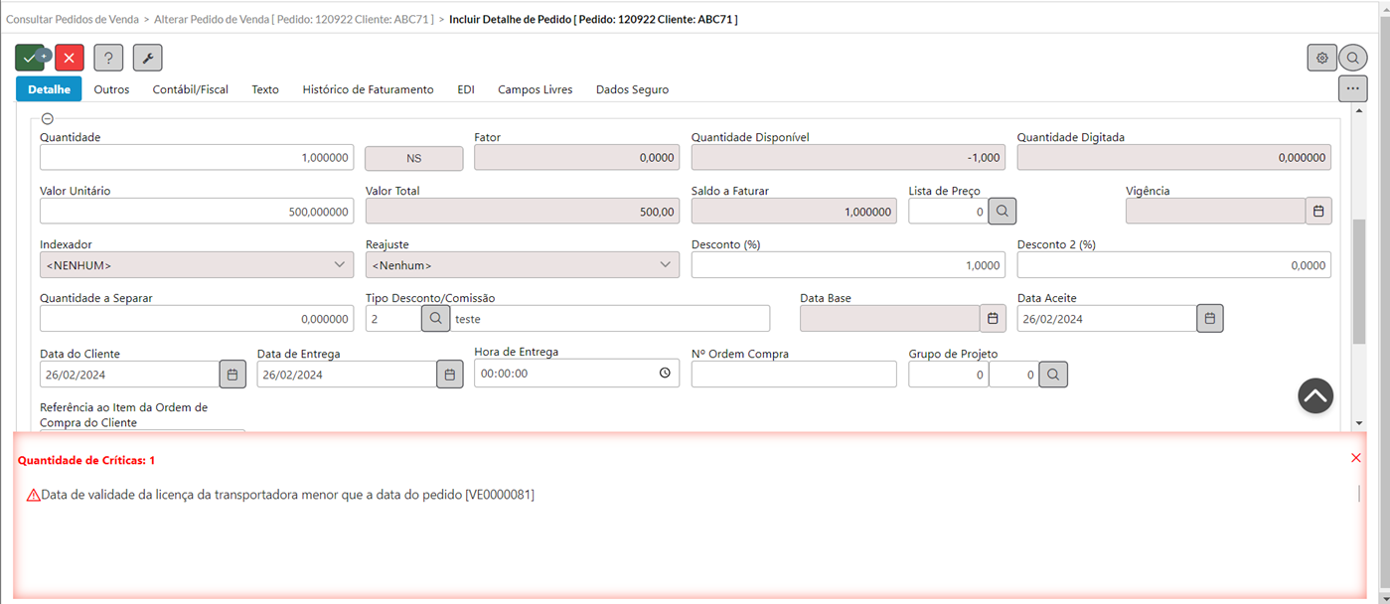Select the Detalhe tab
Image resolution: width=1390 pixels, height=604 pixels.
(x=49, y=89)
